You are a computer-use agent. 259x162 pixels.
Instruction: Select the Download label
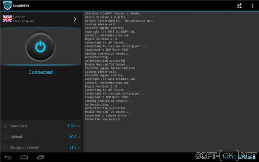[19, 126]
